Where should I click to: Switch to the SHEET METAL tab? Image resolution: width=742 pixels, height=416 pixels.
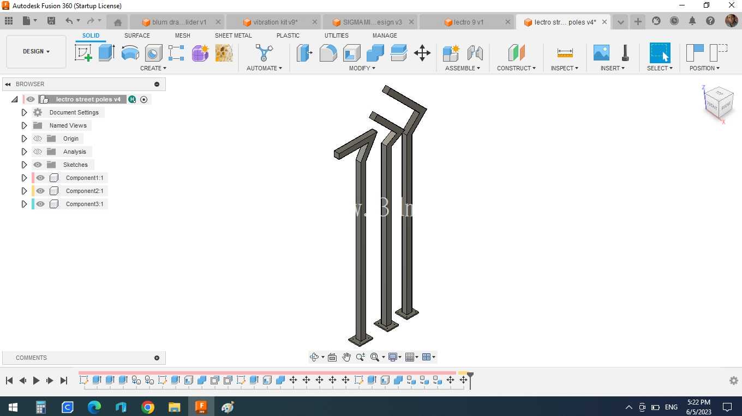(233, 35)
